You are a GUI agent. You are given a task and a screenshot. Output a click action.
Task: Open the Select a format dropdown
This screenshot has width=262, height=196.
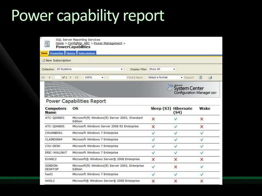[x=165, y=78]
